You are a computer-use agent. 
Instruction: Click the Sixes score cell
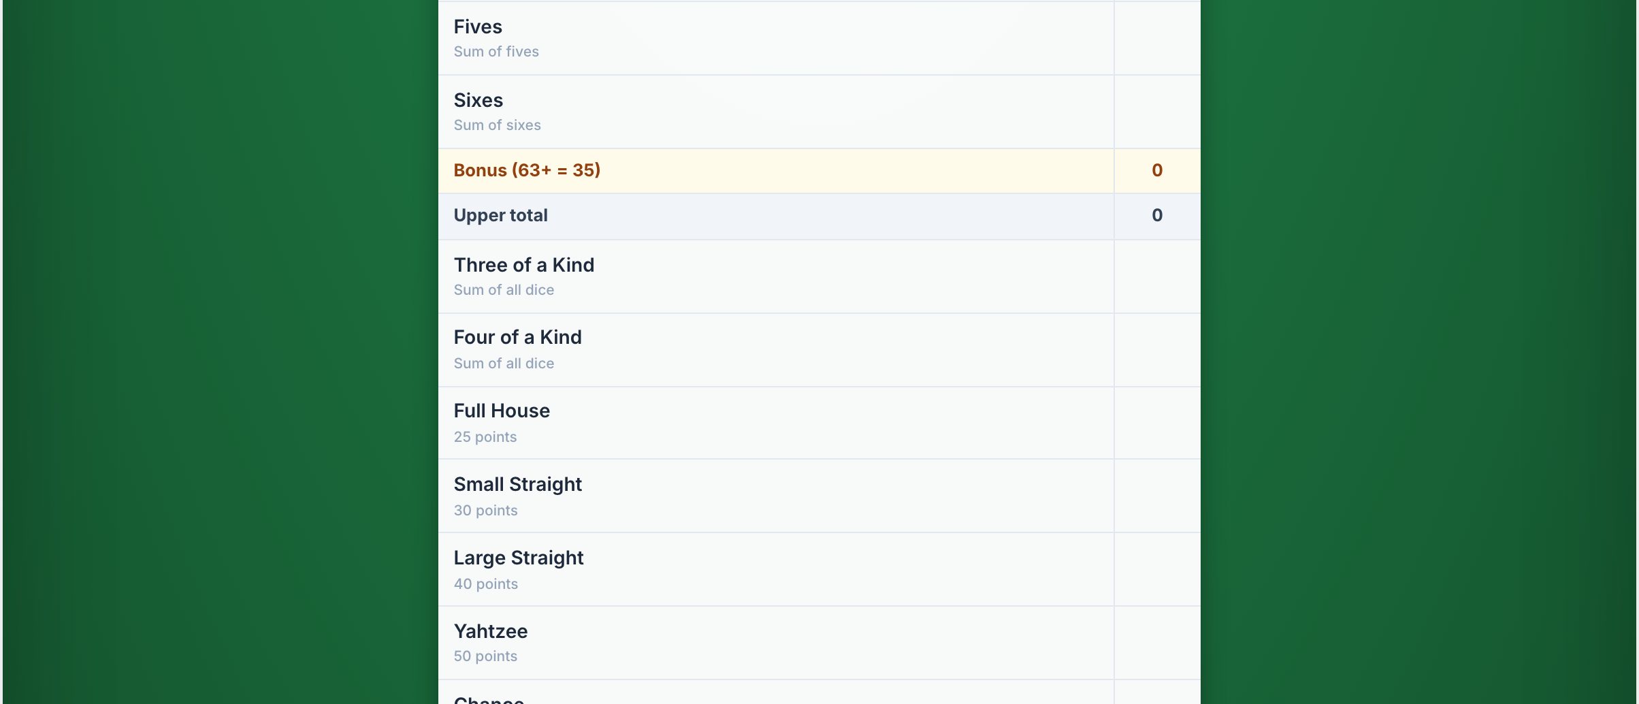coord(1157,112)
